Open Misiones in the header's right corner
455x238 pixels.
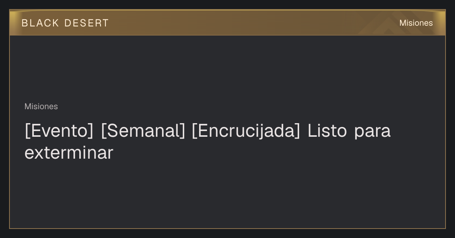(416, 23)
